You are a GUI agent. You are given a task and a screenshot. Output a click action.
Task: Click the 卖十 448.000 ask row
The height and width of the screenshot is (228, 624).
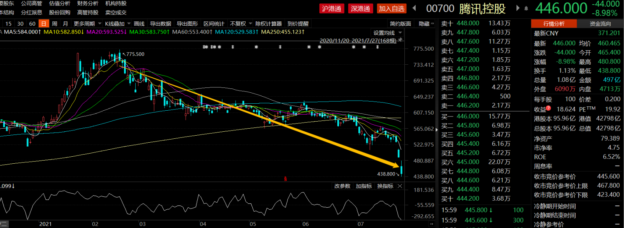pos(476,23)
